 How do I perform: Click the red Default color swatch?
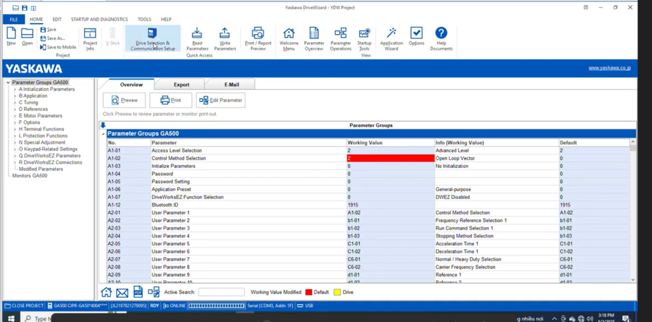[309, 292]
